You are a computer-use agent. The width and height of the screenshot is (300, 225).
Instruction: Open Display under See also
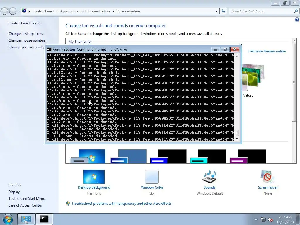[14, 192]
